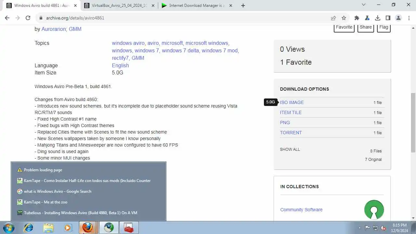Open the Aurorarion; GMM author link

point(61,29)
